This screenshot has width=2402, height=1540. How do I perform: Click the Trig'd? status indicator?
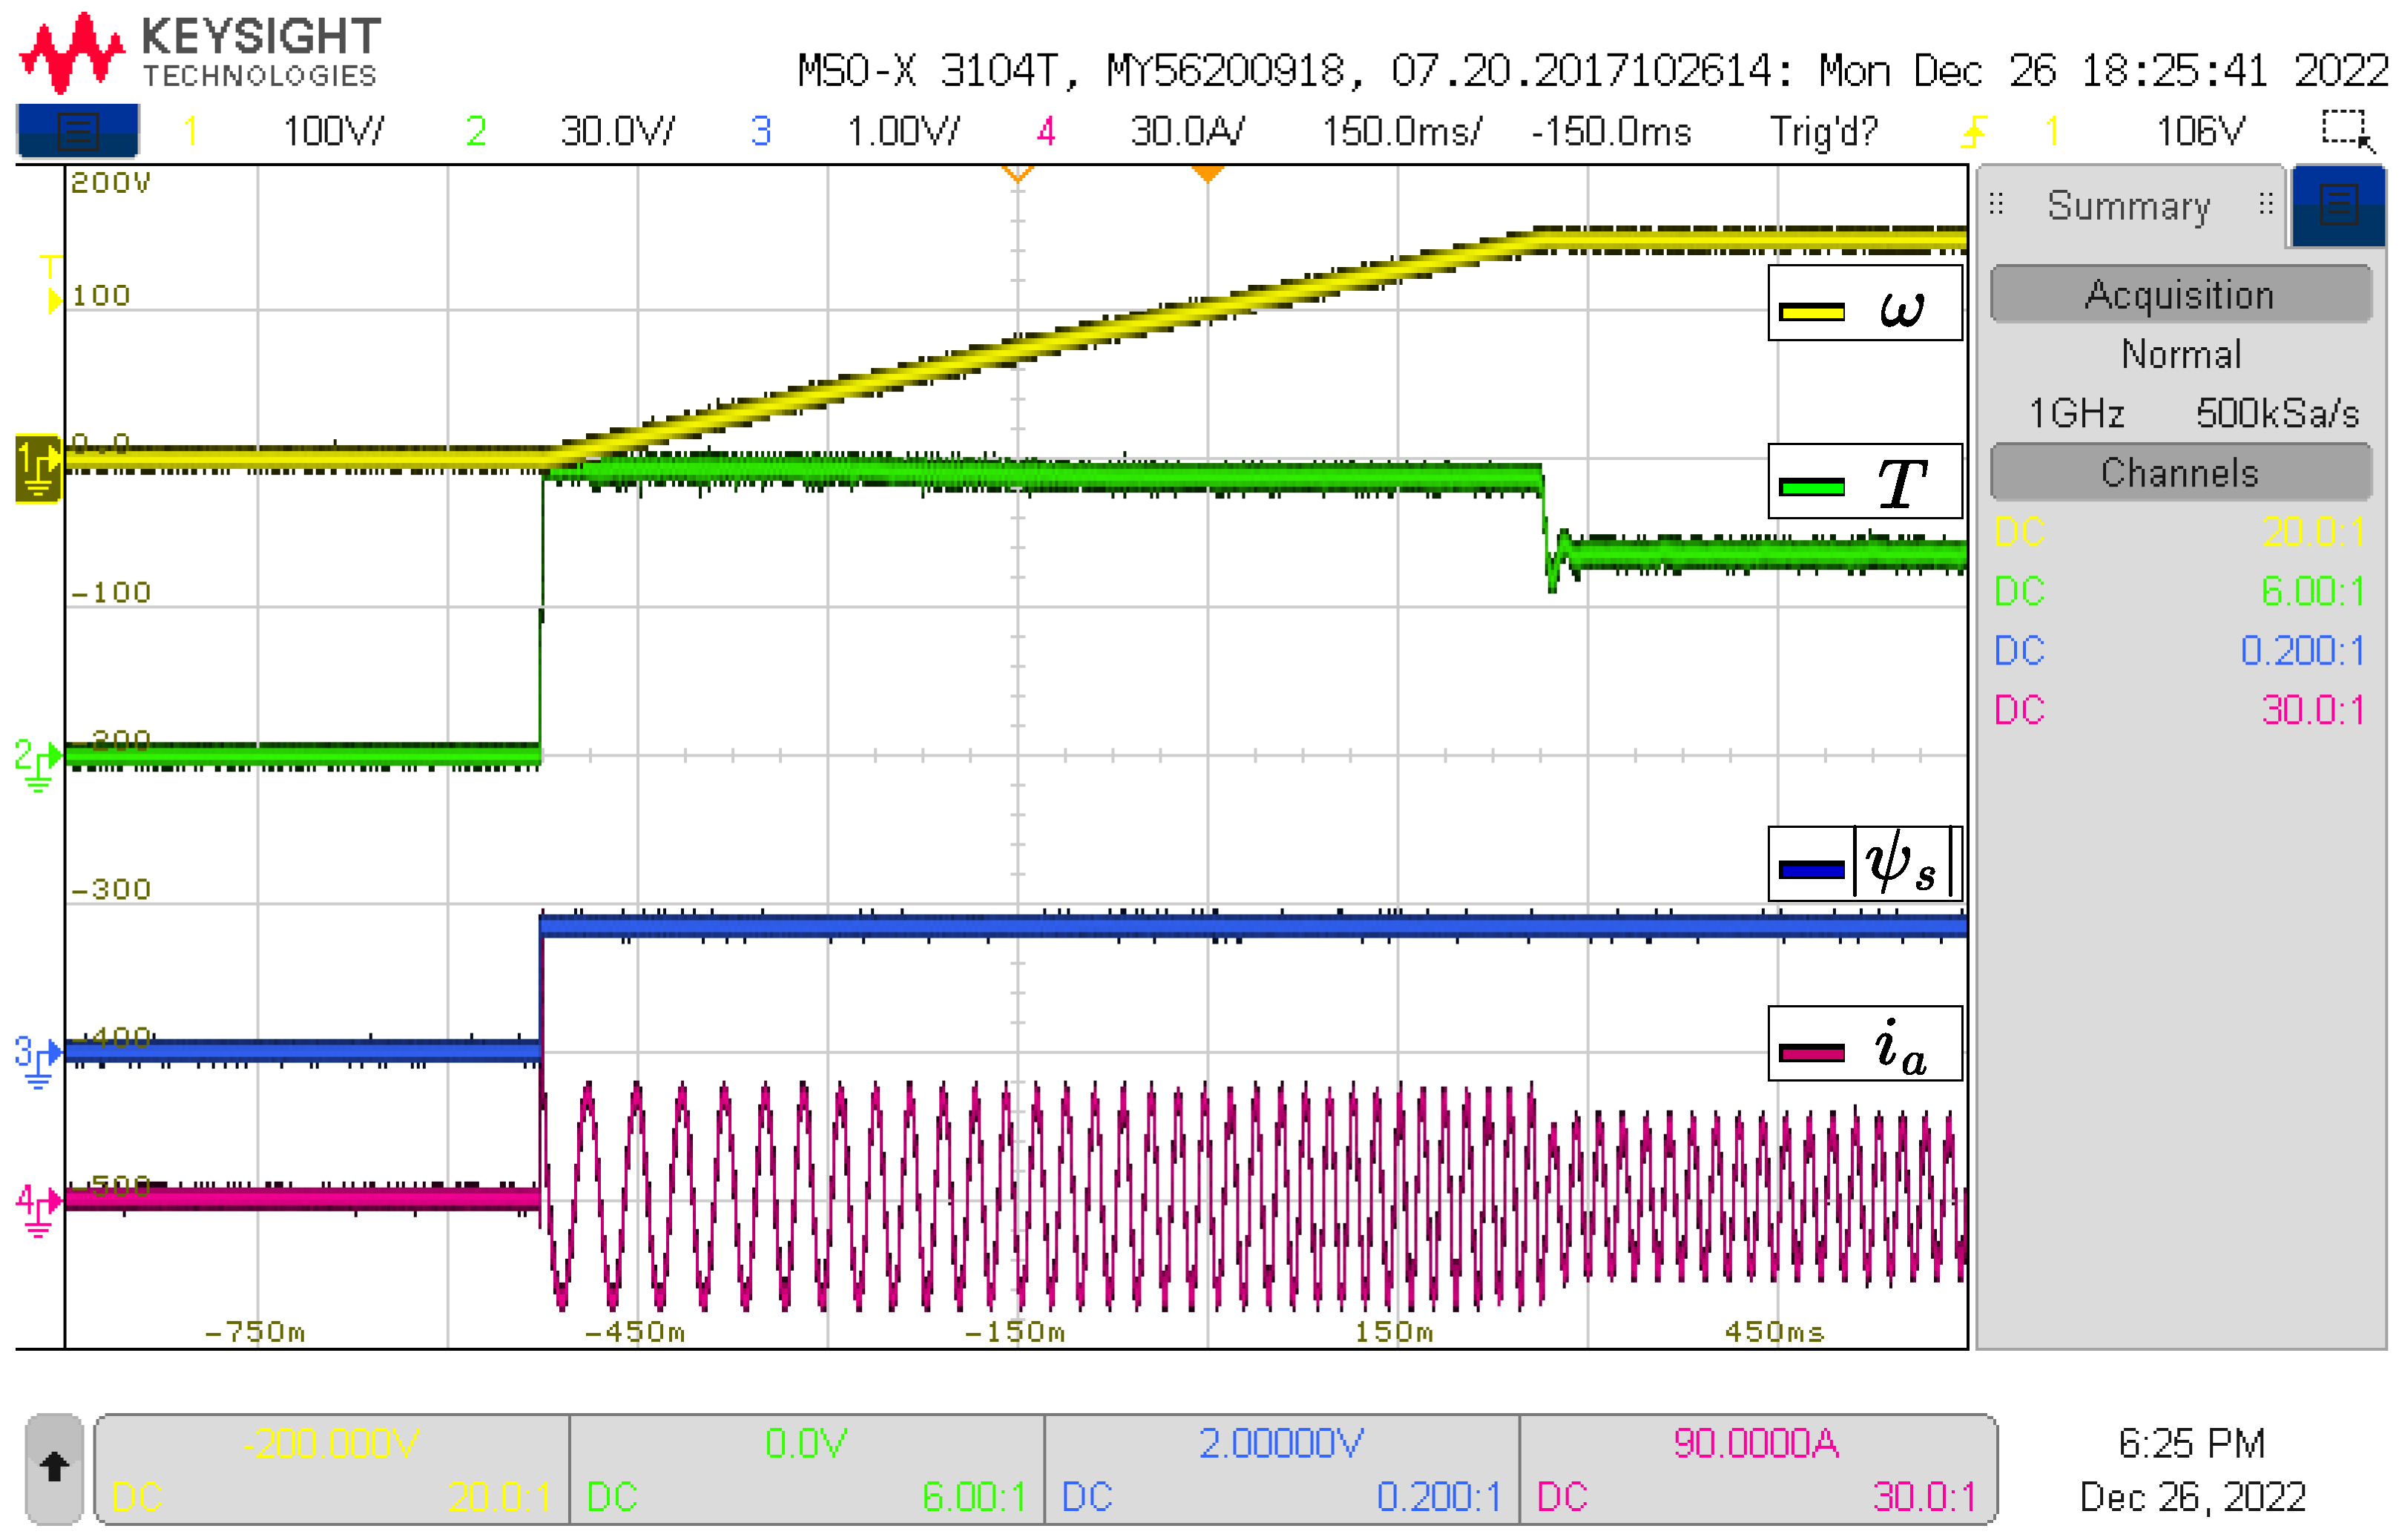tap(1824, 131)
